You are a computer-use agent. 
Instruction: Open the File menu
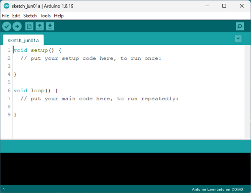tap(5, 15)
